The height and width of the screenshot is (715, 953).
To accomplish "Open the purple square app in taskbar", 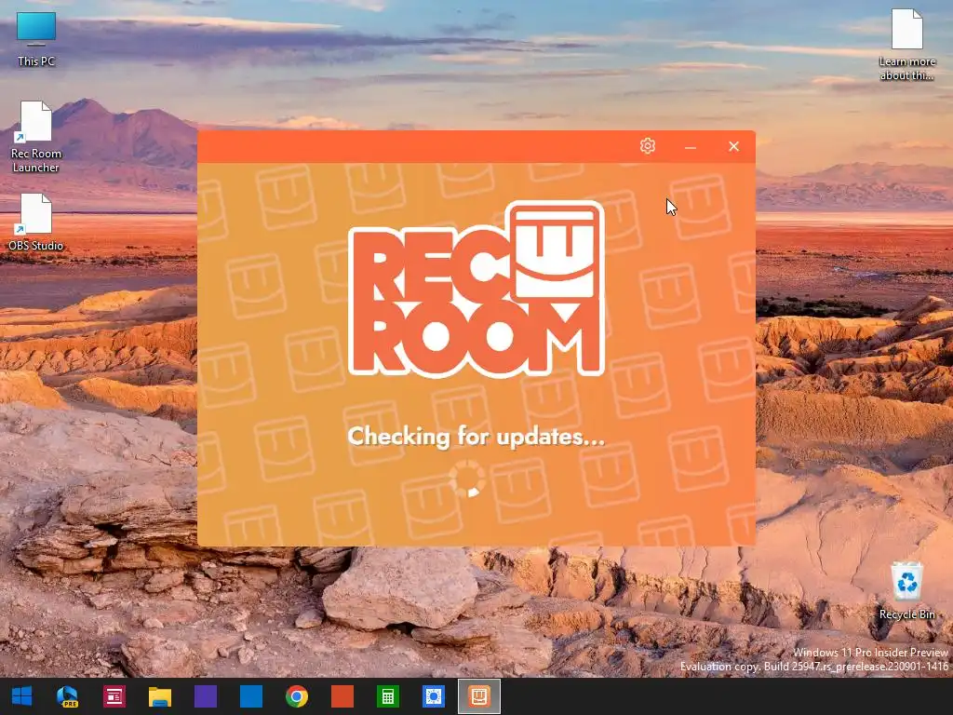I will 206,696.
